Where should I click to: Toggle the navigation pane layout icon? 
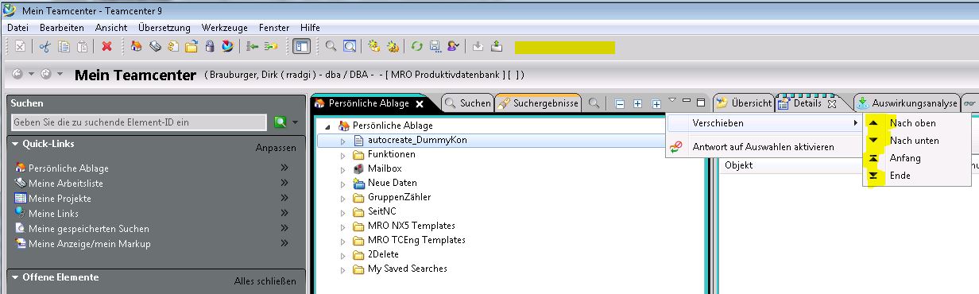click(301, 46)
